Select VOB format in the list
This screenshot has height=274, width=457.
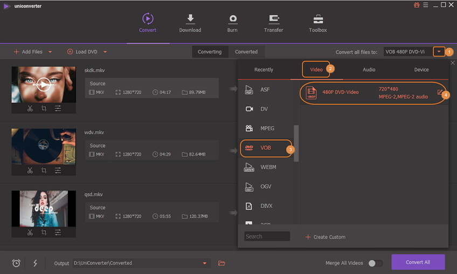coord(266,148)
